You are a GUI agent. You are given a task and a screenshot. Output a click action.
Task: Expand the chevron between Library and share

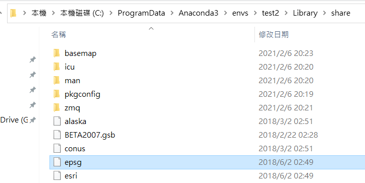tap(325, 13)
